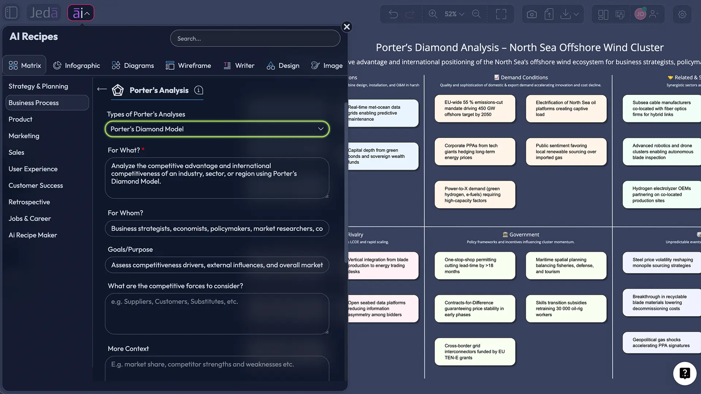Click the undo arrow icon
This screenshot has width=701, height=394.
393,14
